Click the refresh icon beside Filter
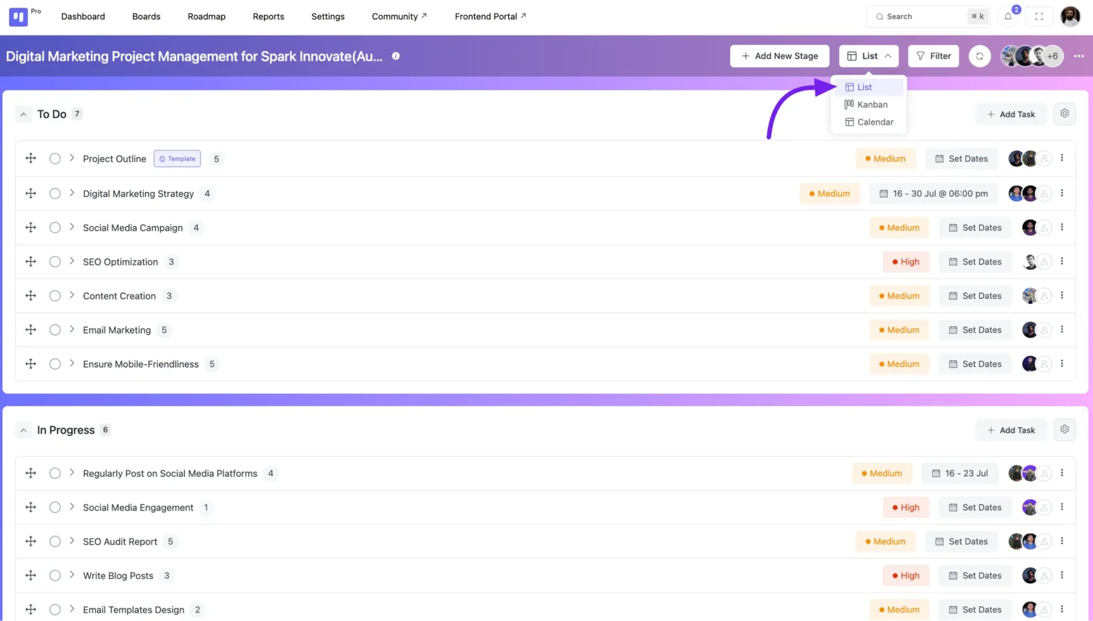Image resolution: width=1093 pixels, height=621 pixels. (x=980, y=56)
